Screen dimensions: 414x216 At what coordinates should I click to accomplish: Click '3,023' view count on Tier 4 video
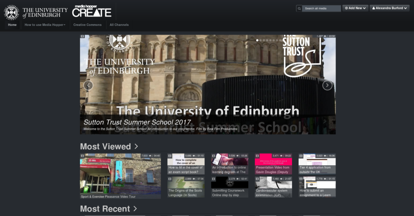pos(319,156)
